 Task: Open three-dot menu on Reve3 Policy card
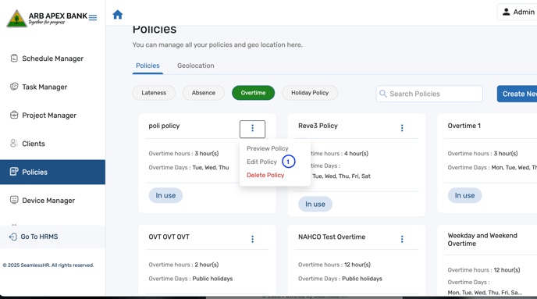coord(402,128)
